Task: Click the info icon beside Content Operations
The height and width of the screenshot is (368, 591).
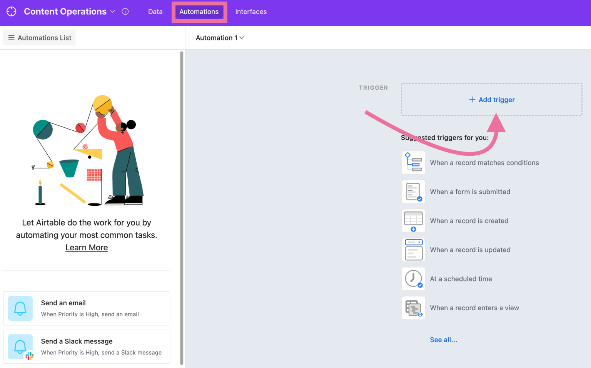Action: coord(125,11)
